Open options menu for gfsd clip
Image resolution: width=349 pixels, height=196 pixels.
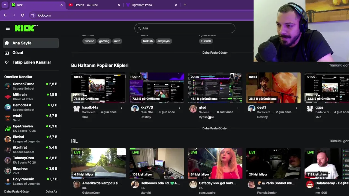pyautogui.click(x=238, y=108)
